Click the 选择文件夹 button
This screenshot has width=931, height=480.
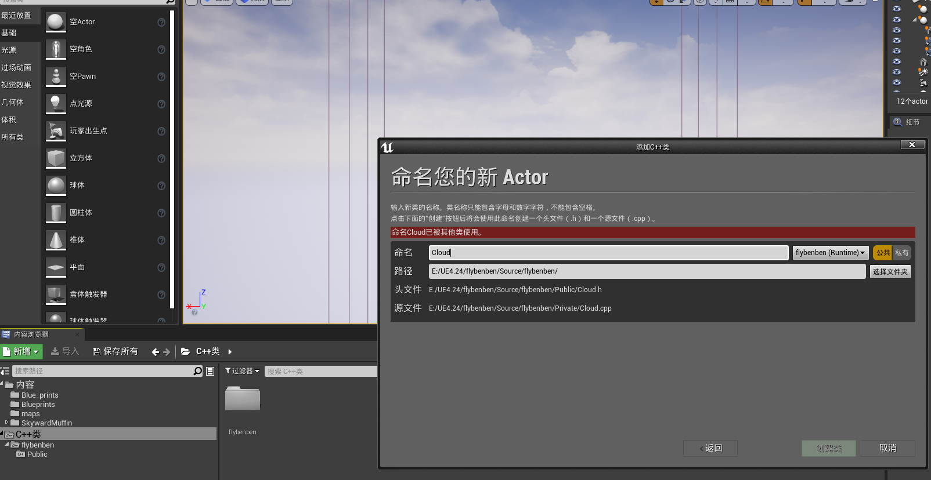(x=890, y=271)
